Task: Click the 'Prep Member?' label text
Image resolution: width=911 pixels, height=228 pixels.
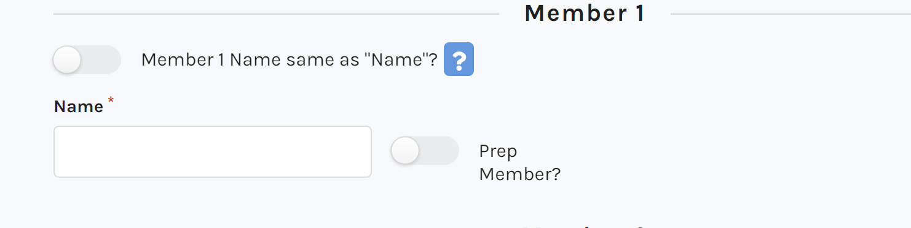Action: click(520, 162)
